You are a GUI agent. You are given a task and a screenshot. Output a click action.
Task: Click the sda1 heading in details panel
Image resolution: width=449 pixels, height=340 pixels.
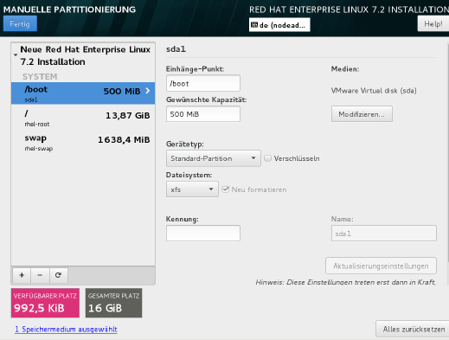[x=176, y=49]
